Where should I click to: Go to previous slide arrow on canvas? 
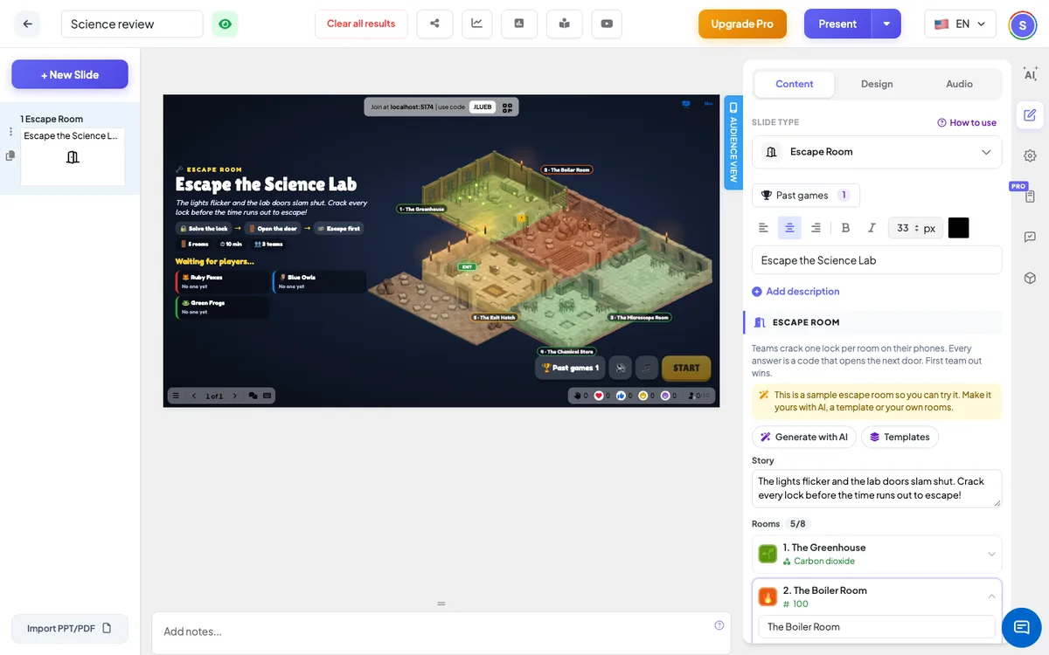pyautogui.click(x=194, y=396)
